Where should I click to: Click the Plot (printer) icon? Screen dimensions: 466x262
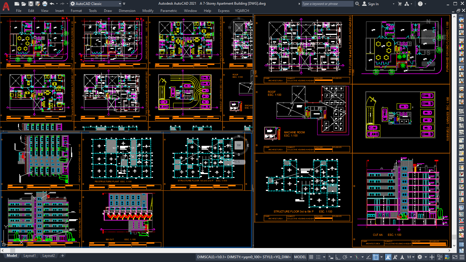[44, 4]
